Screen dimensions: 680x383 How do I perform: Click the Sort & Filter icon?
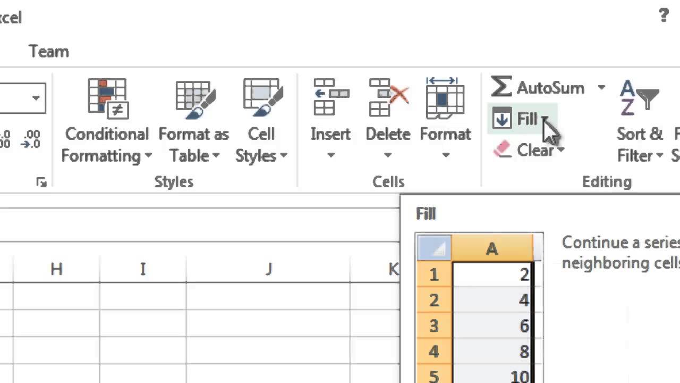(639, 98)
